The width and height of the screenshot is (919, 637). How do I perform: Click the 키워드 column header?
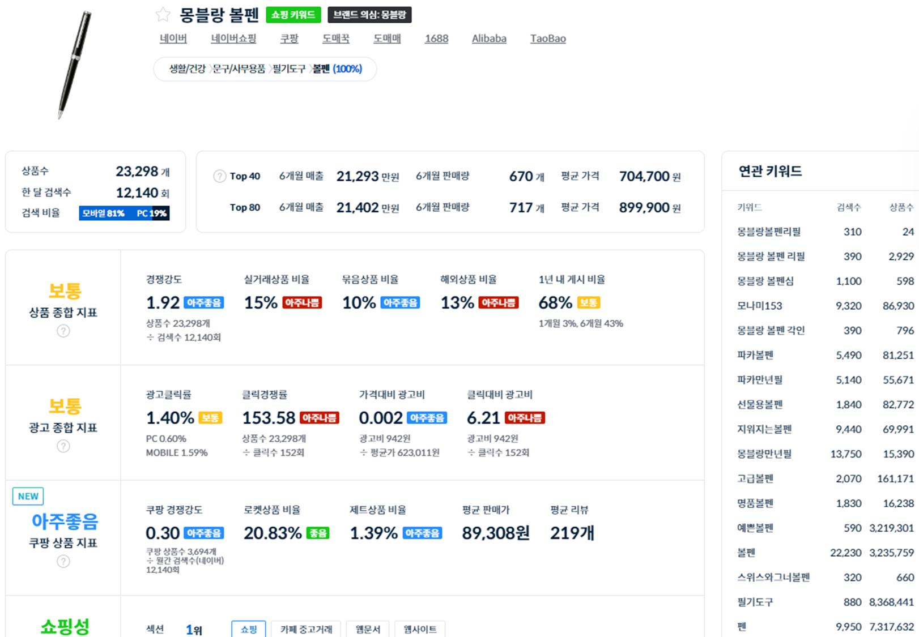[750, 208]
